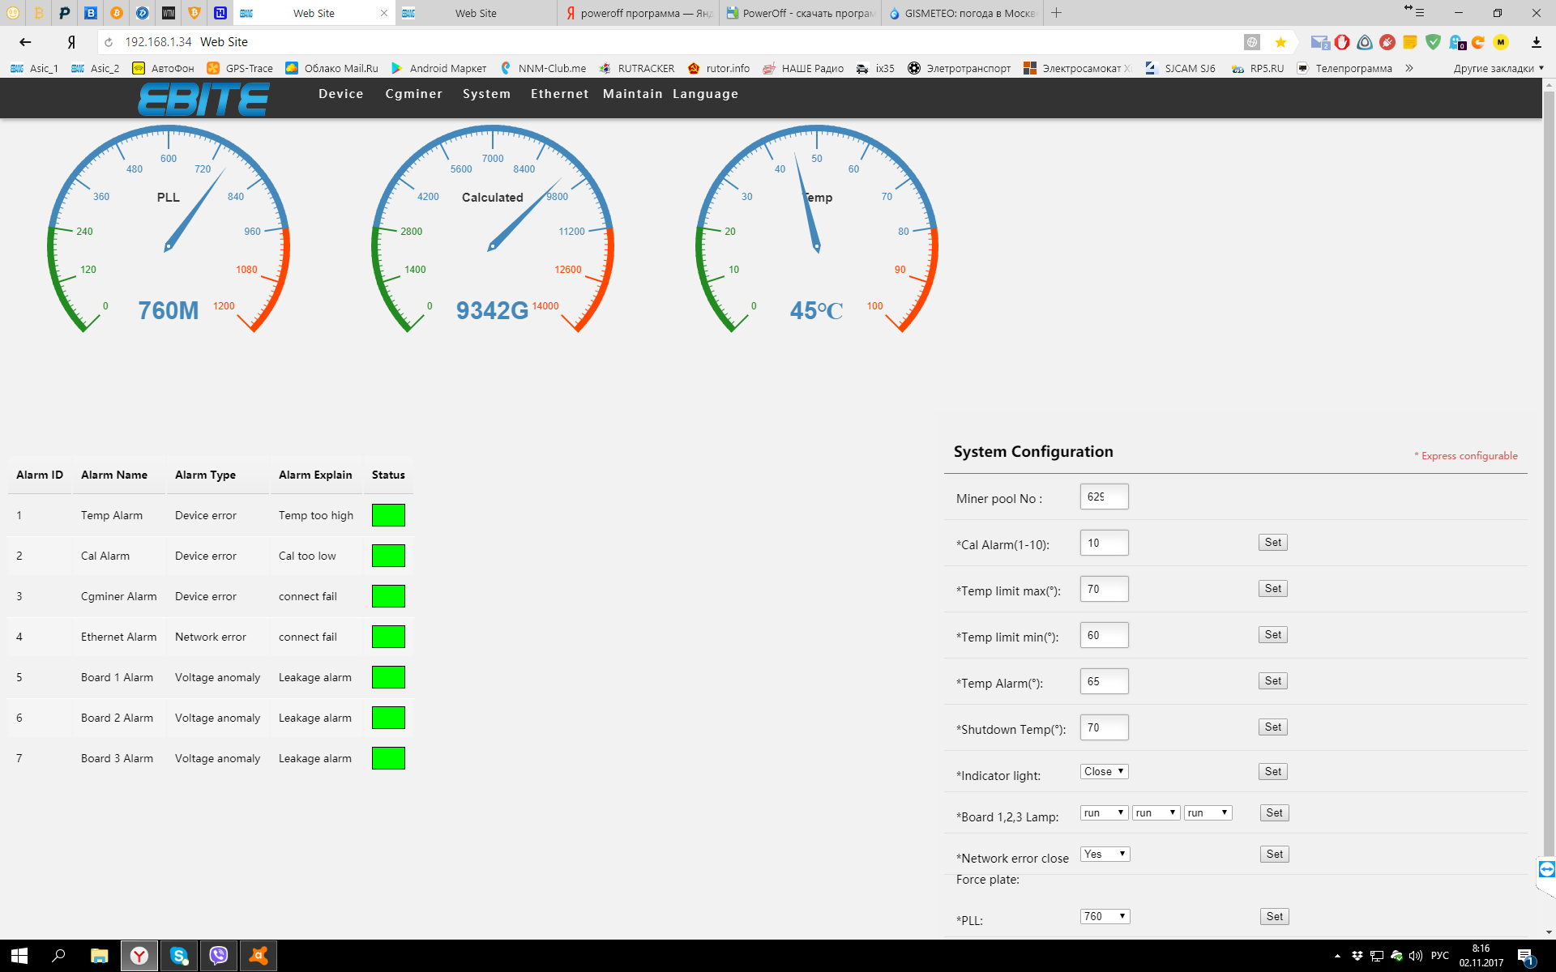Click Set next to Cal Alarm
This screenshot has width=1556, height=972.
click(x=1272, y=543)
